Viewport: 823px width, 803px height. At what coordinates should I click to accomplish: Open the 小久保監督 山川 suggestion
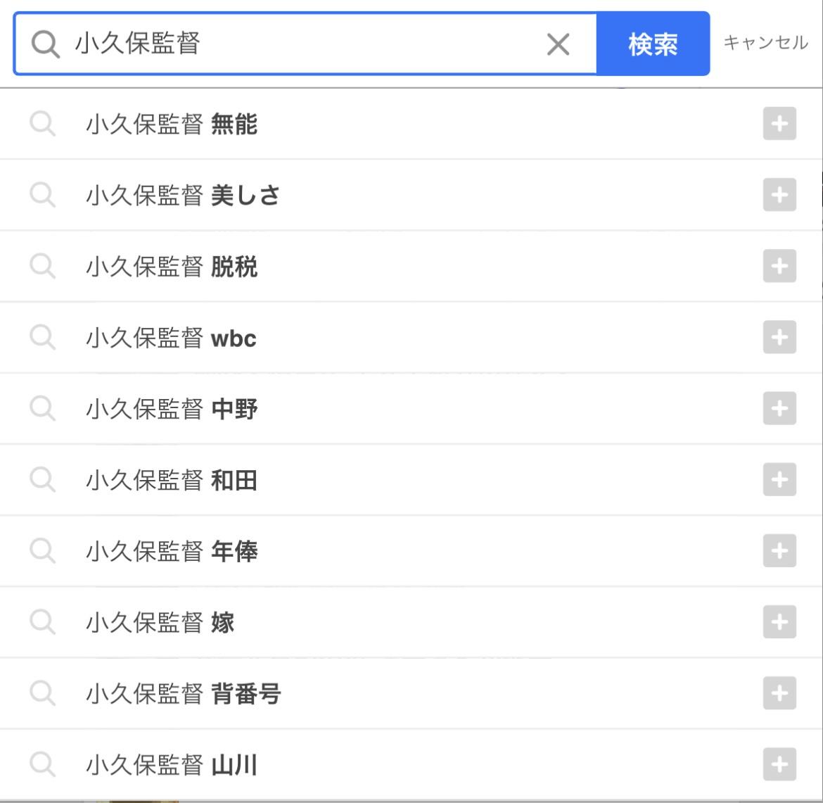(x=172, y=764)
